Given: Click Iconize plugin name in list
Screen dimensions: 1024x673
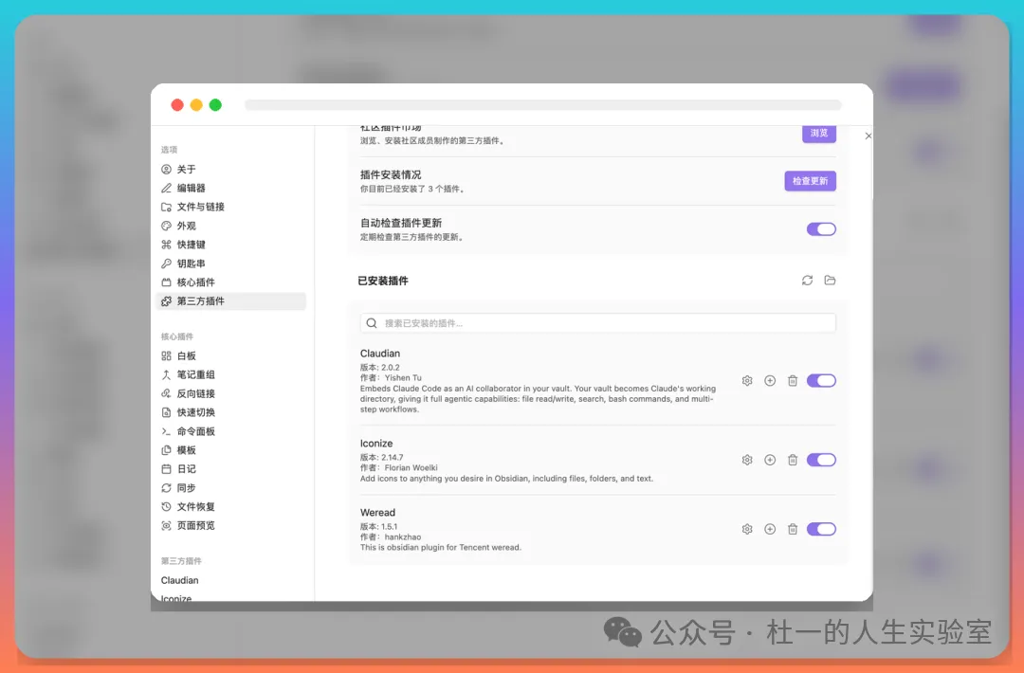Looking at the screenshot, I should coord(376,444).
